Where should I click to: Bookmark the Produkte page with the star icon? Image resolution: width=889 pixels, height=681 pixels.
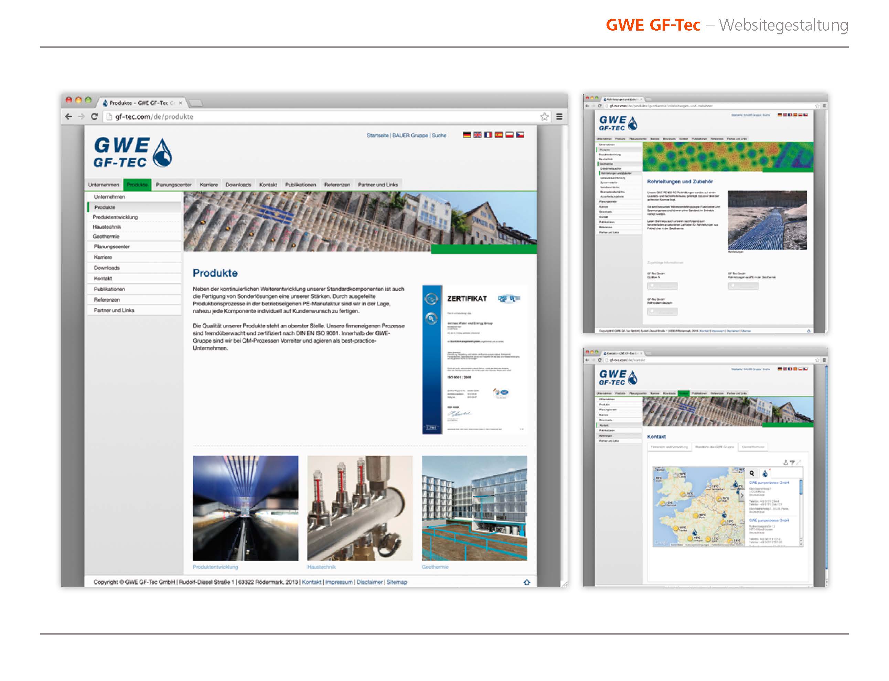click(x=544, y=116)
